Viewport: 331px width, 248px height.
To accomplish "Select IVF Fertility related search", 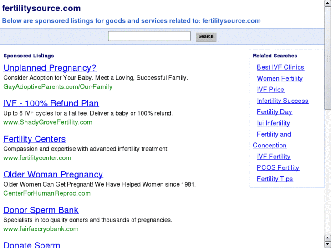I will 274,157.
